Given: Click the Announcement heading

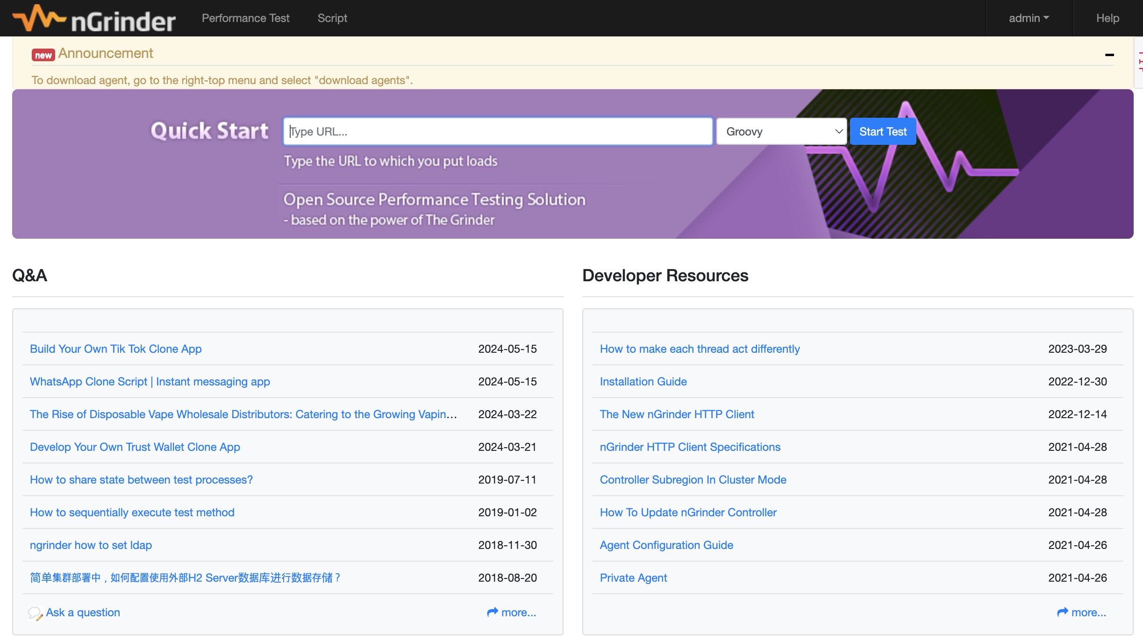Looking at the screenshot, I should pos(106,53).
